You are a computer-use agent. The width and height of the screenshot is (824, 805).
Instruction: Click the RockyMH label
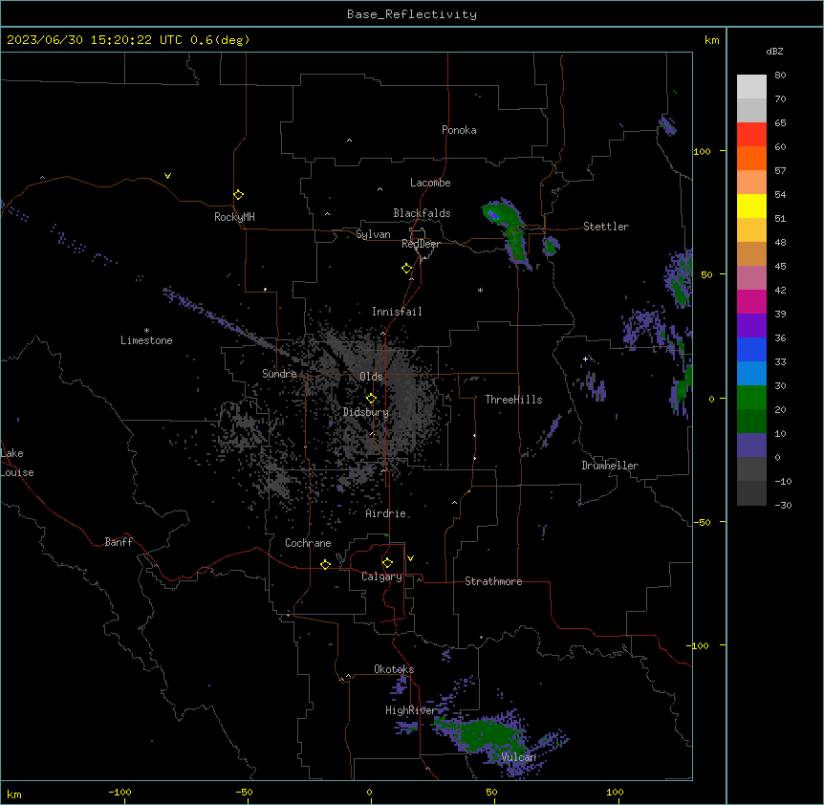(234, 217)
